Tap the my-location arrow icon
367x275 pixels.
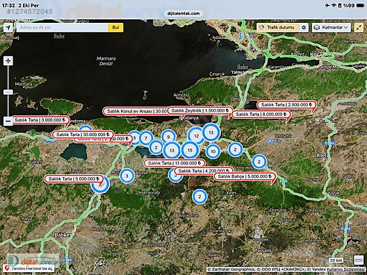tap(8, 28)
